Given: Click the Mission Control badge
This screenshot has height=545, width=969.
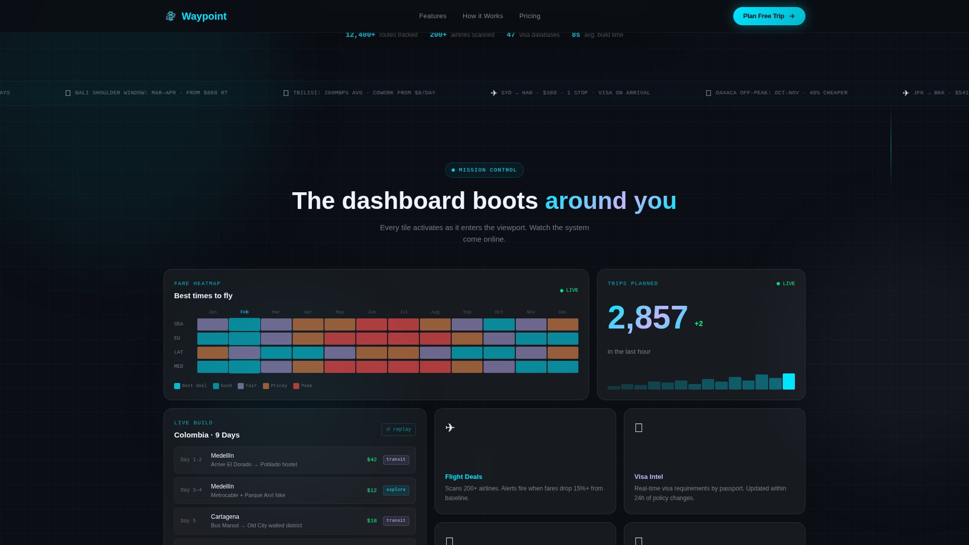Looking at the screenshot, I should [x=484, y=170].
